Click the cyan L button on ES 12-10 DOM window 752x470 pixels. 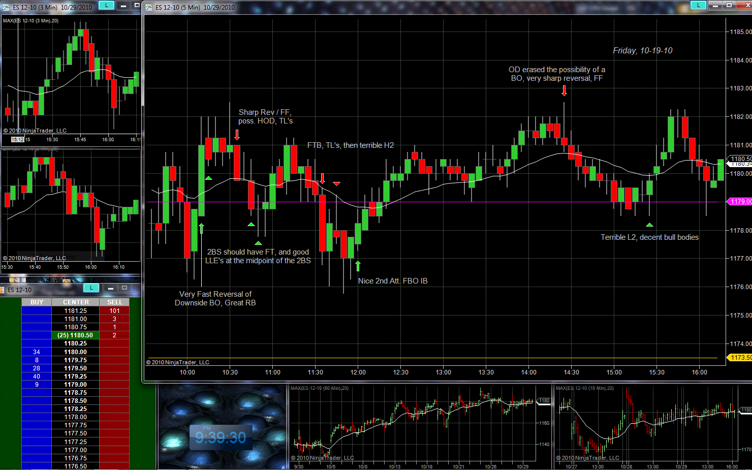(x=91, y=288)
